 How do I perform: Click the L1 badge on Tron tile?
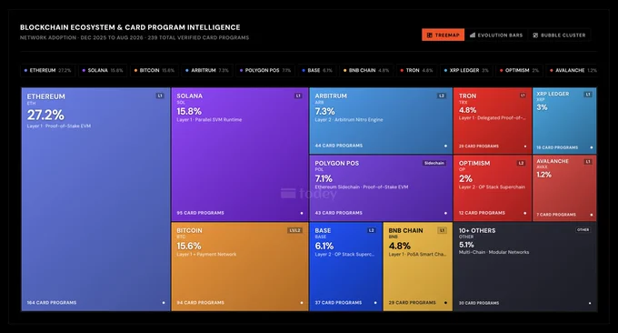coord(523,96)
